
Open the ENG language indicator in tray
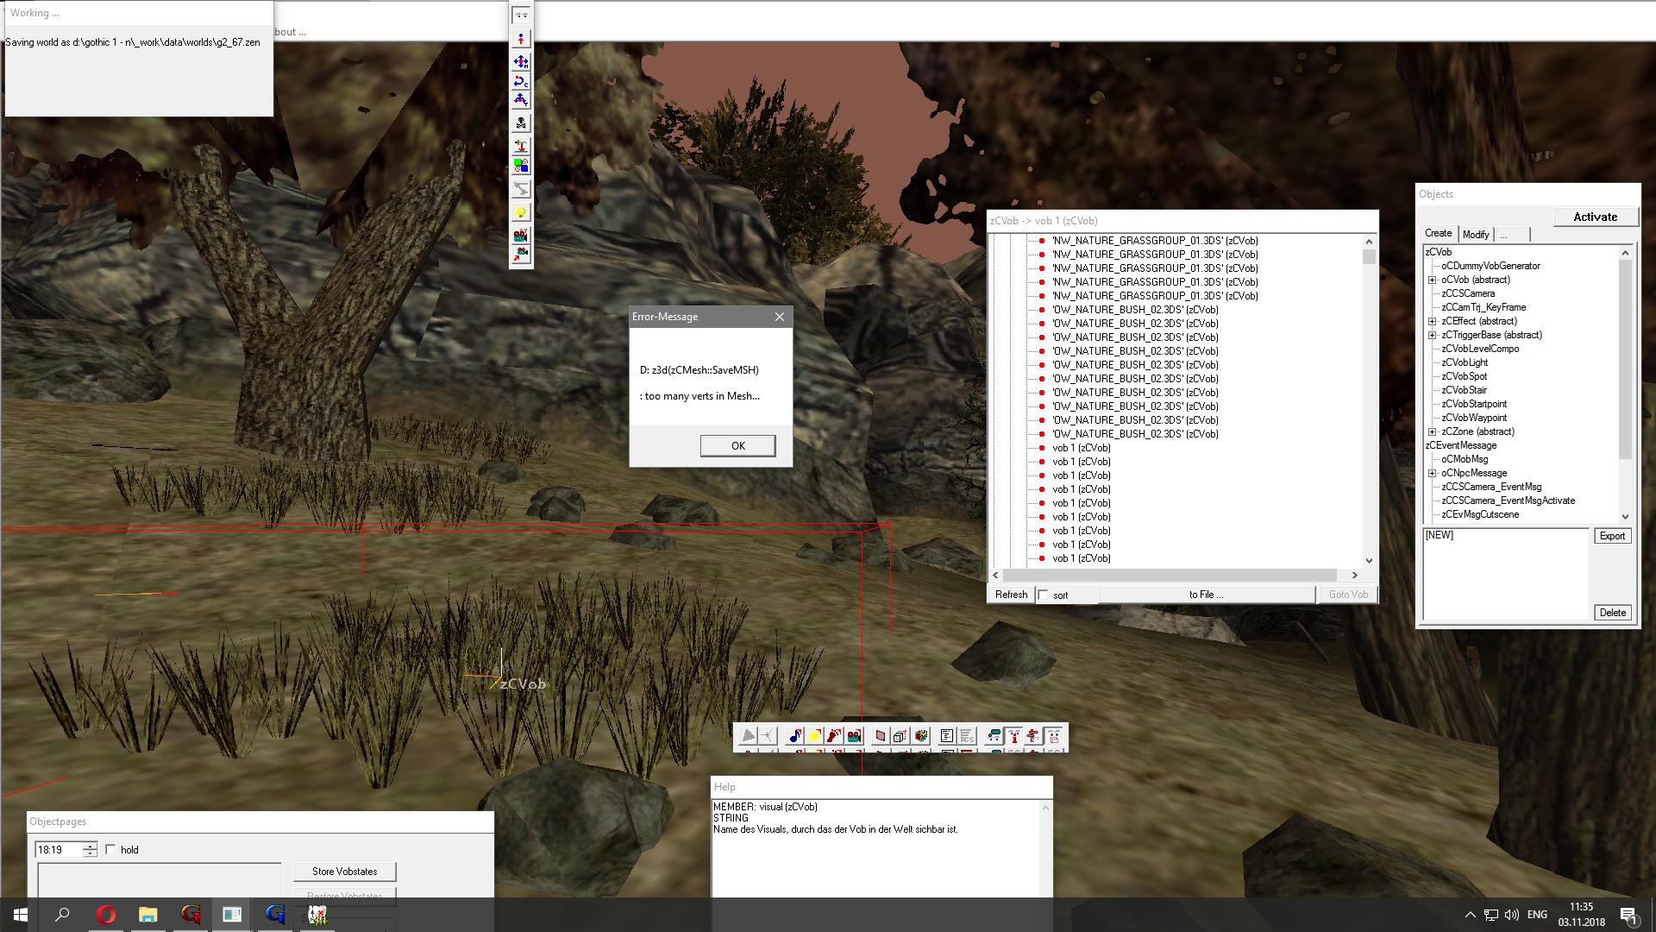[x=1537, y=915]
